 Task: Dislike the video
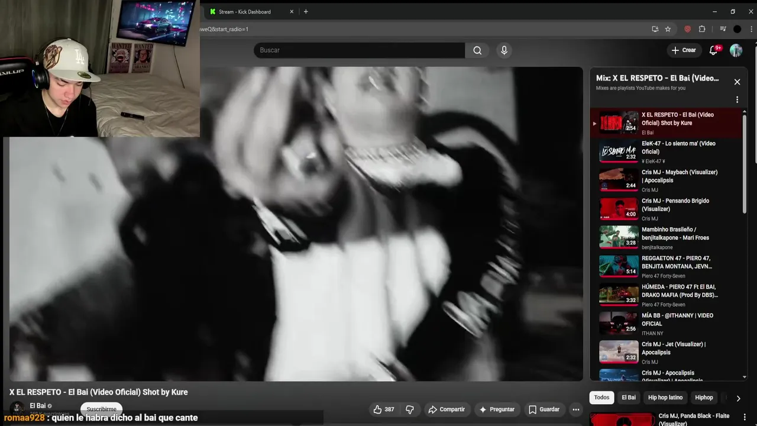(x=409, y=409)
